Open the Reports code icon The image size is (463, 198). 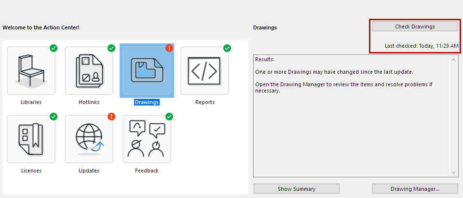tap(204, 71)
